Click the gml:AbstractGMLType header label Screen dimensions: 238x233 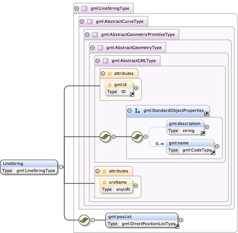coord(134,61)
